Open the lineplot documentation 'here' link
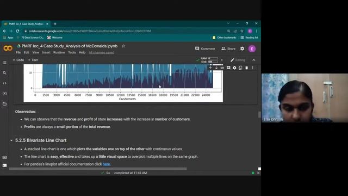This screenshot has width=348, height=196. (106, 164)
